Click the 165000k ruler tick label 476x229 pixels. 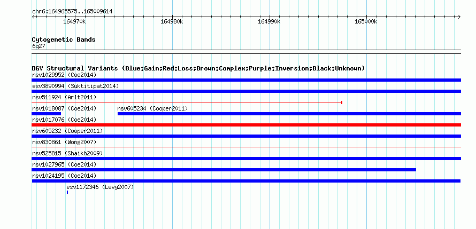pyautogui.click(x=366, y=21)
